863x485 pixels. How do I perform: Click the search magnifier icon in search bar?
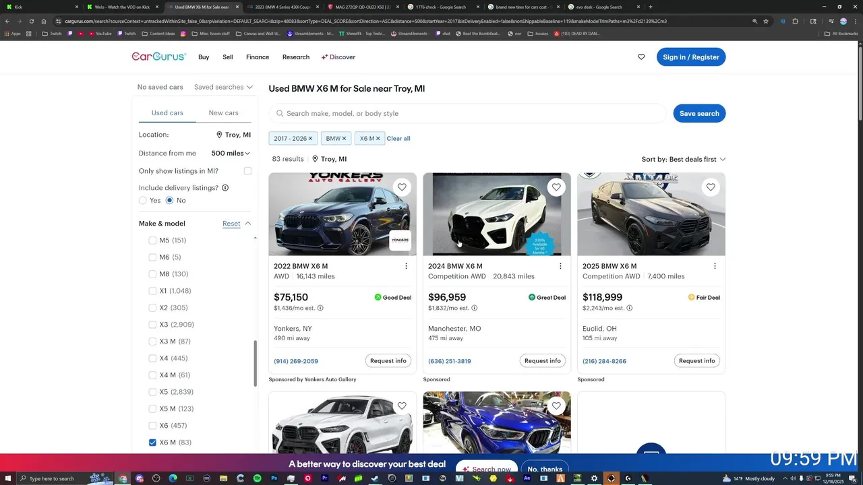pyautogui.click(x=279, y=114)
